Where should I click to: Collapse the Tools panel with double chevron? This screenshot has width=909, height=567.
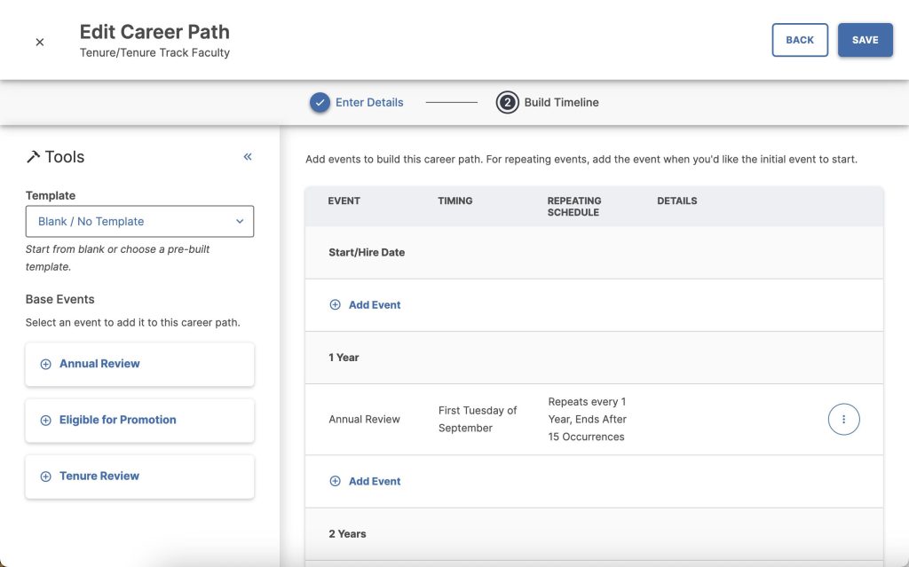pyautogui.click(x=248, y=156)
